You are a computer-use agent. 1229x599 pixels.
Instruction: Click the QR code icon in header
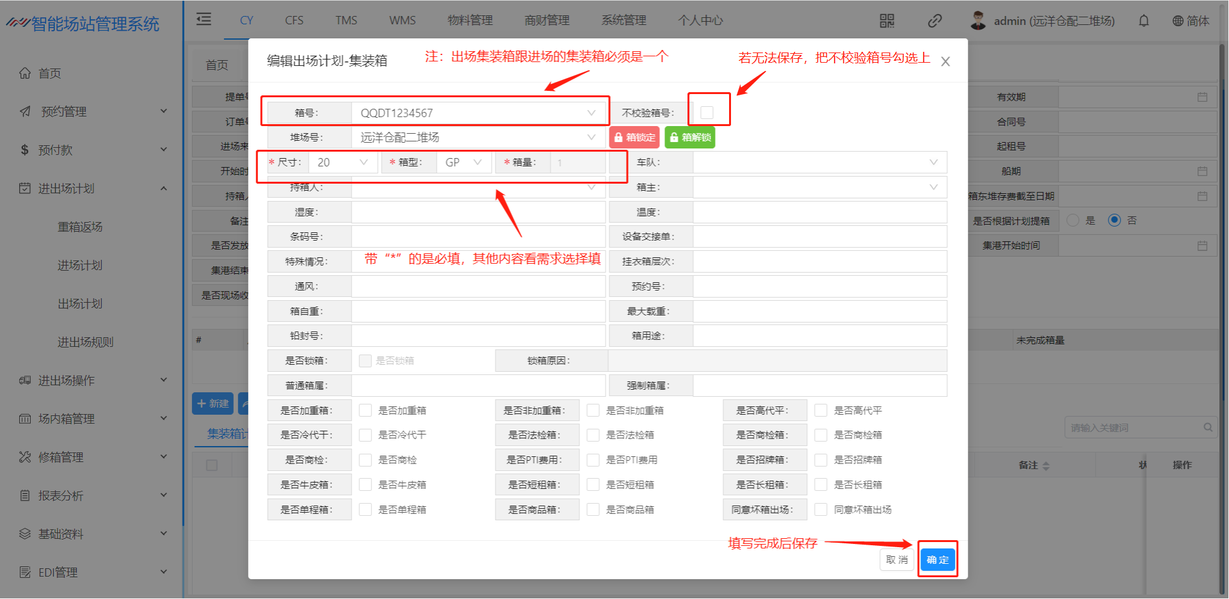[x=887, y=21]
